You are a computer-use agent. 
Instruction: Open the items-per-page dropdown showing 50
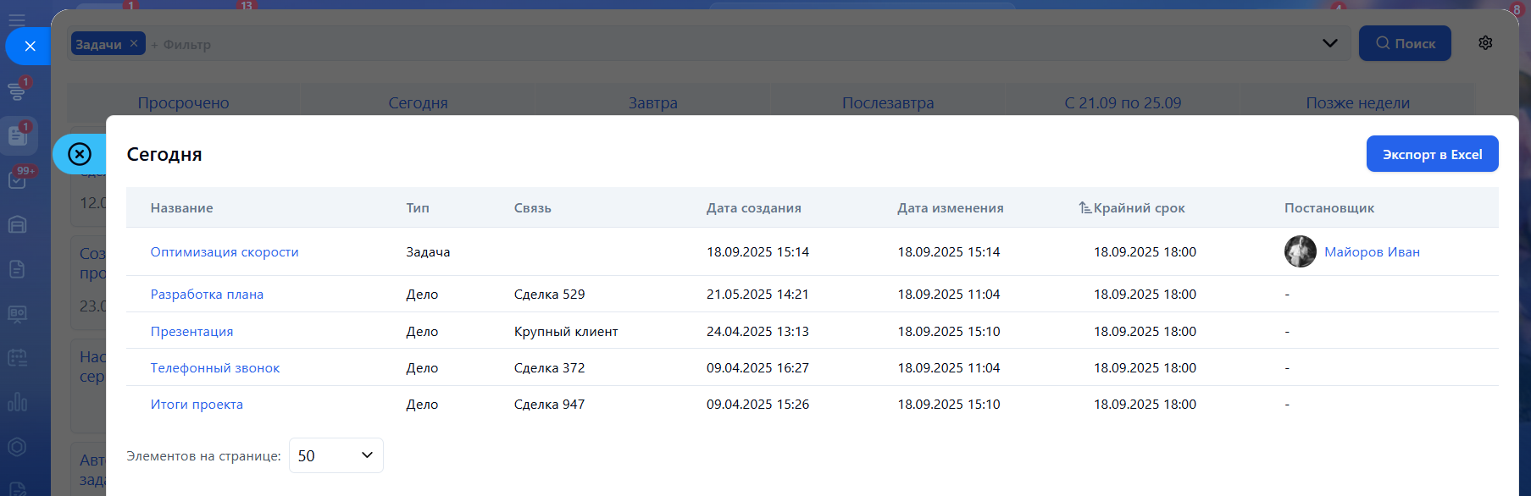pyautogui.click(x=336, y=455)
